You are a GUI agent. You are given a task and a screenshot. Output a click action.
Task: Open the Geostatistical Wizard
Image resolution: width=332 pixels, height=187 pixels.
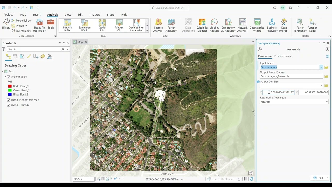(257, 25)
